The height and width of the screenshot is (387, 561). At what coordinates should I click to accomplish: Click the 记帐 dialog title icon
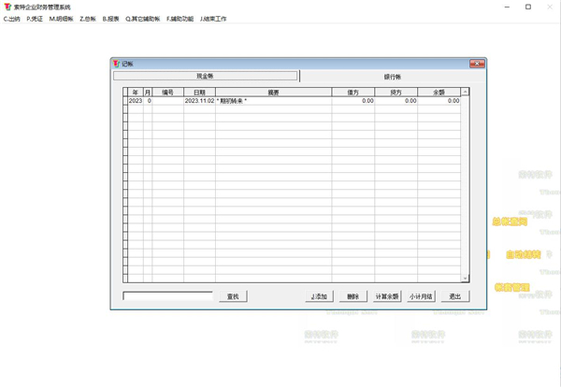(116, 64)
